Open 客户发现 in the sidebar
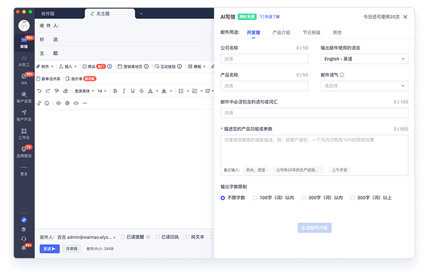The width and height of the screenshot is (428, 278). pos(24,98)
